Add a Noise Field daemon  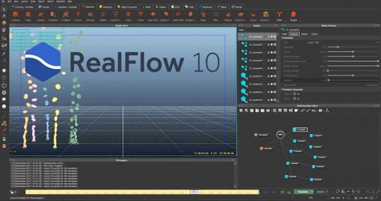178,16
